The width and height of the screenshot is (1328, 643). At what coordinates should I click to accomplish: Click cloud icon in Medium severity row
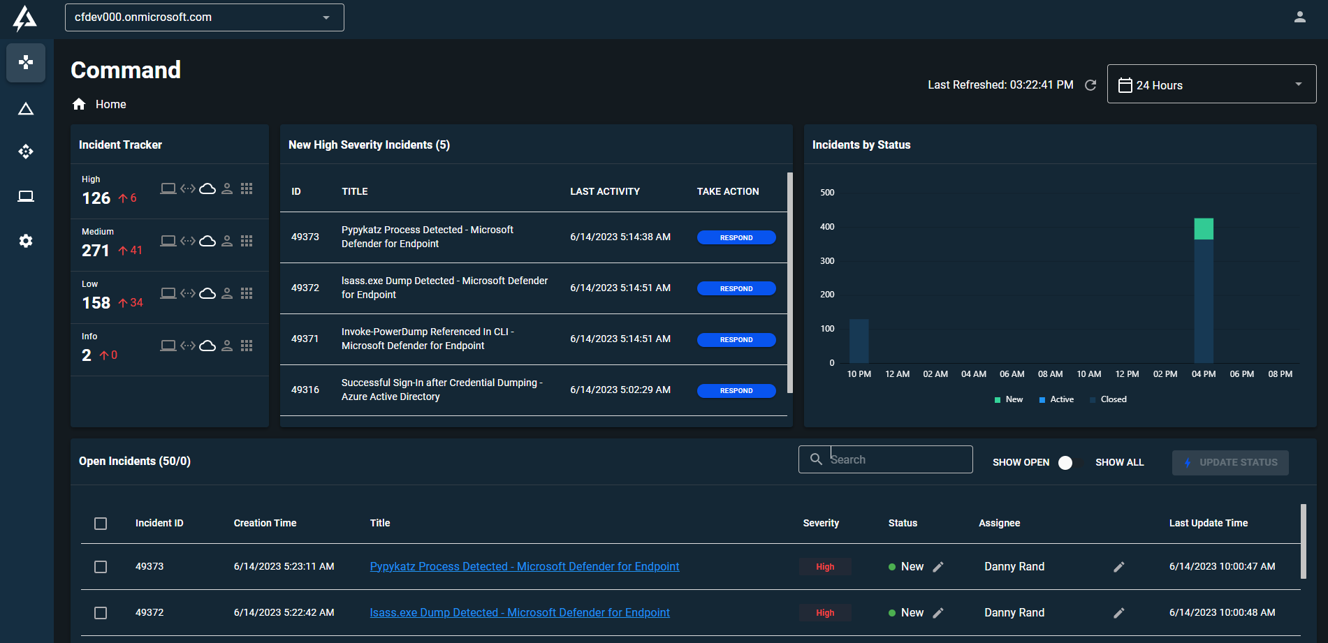point(207,241)
